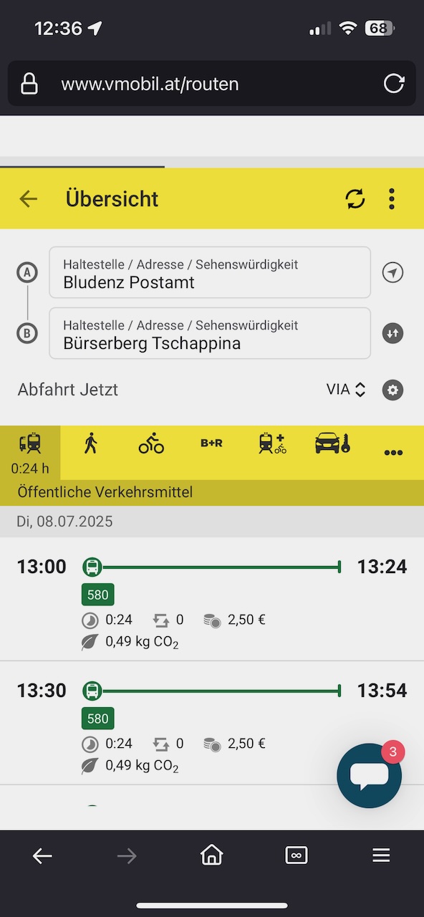Use current location for start point
This screenshot has width=424, height=917.
tap(392, 272)
